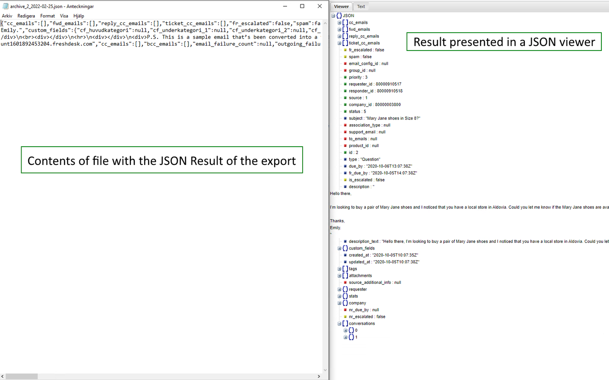609x380 pixels.
Task: Click the stats object braces icon
Action: click(x=345, y=296)
